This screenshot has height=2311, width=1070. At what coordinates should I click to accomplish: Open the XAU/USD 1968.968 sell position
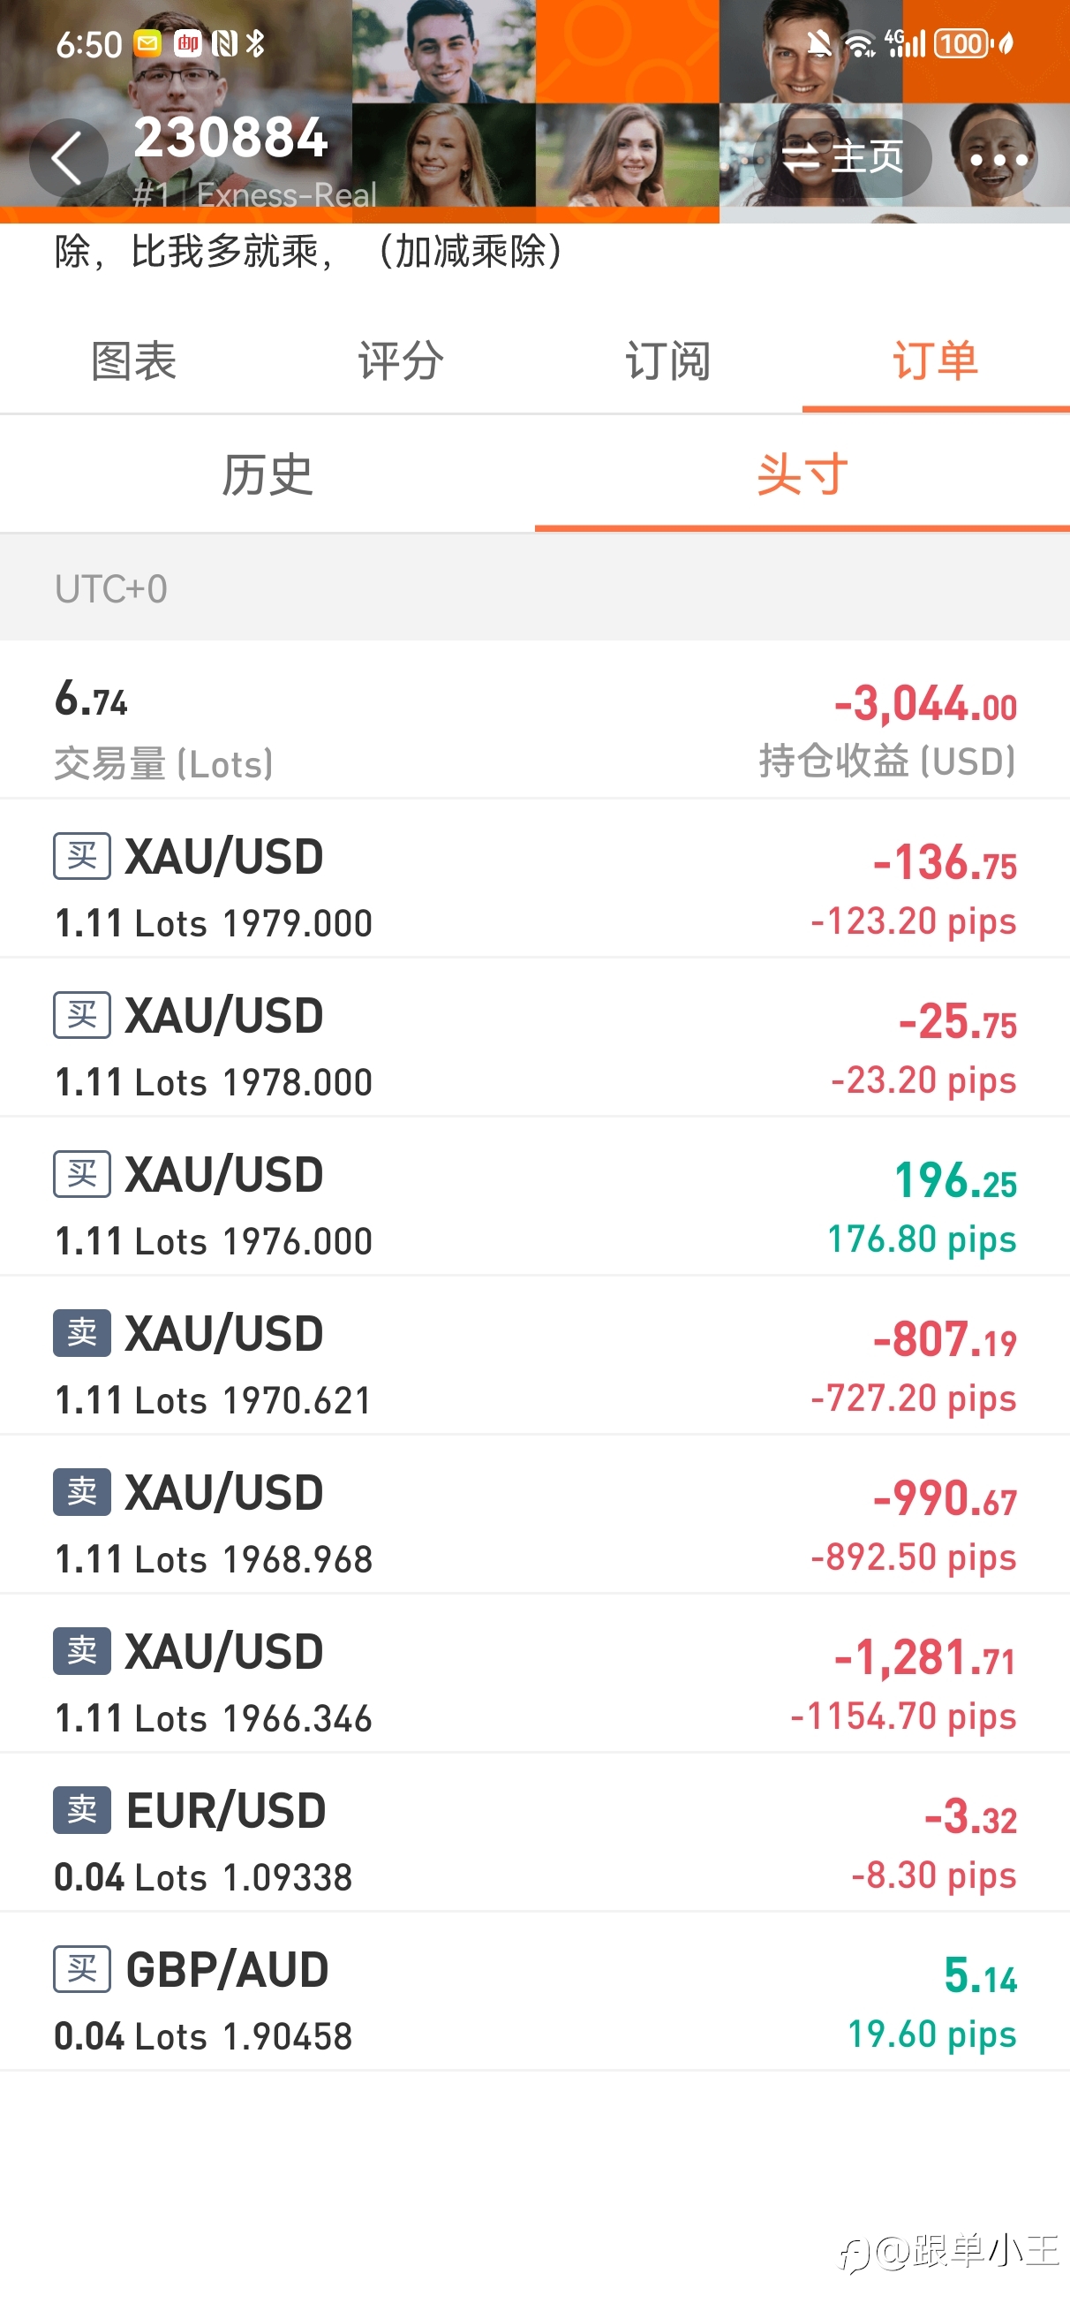click(x=534, y=1515)
